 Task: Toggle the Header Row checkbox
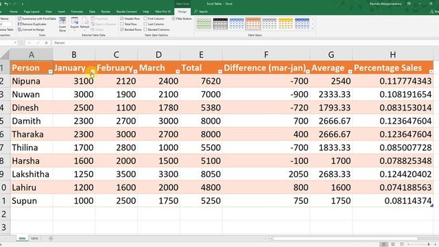[122, 19]
